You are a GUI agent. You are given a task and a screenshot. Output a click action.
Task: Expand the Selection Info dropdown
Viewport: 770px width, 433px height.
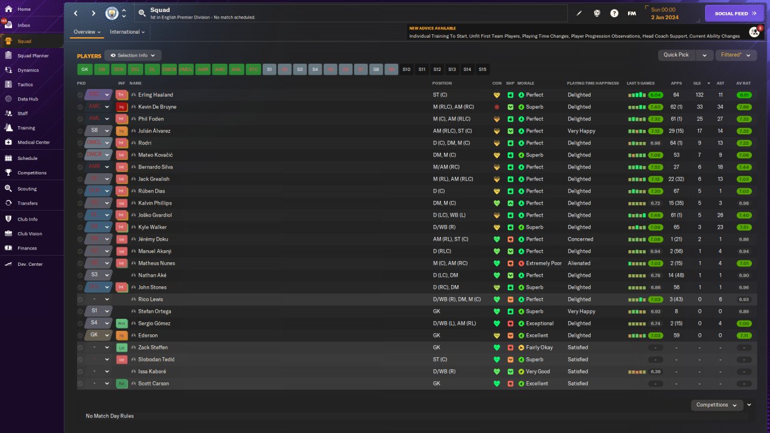click(x=133, y=55)
